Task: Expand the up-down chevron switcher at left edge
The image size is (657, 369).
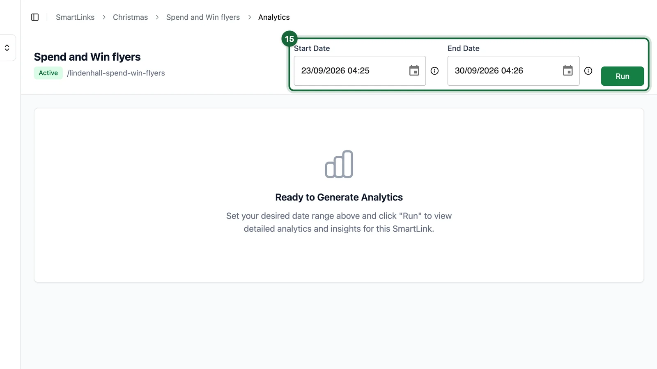Action: [7, 48]
